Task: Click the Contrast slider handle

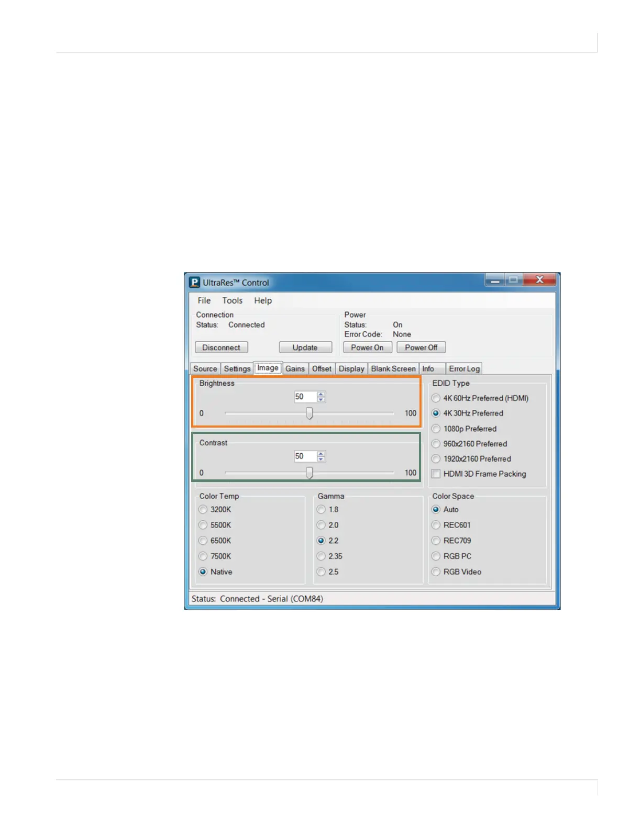Action: coord(310,473)
